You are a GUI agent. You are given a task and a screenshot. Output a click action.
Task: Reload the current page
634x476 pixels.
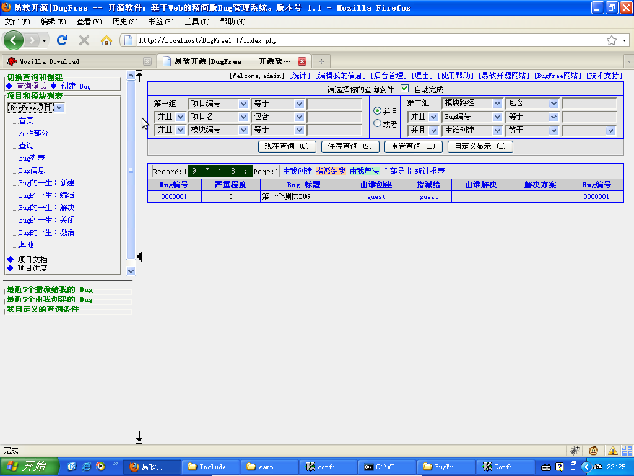[x=62, y=40]
